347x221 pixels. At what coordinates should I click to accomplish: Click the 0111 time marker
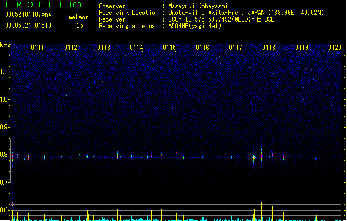coord(38,48)
